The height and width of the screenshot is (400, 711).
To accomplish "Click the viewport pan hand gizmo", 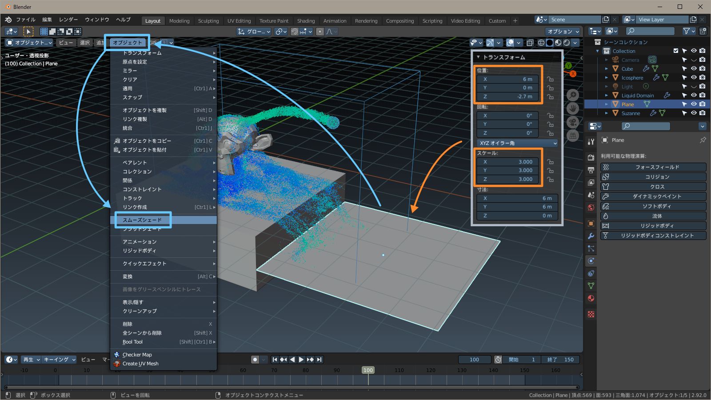I will [573, 108].
